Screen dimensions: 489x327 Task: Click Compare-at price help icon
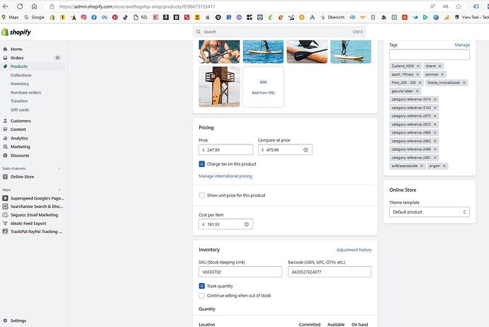[x=305, y=150]
